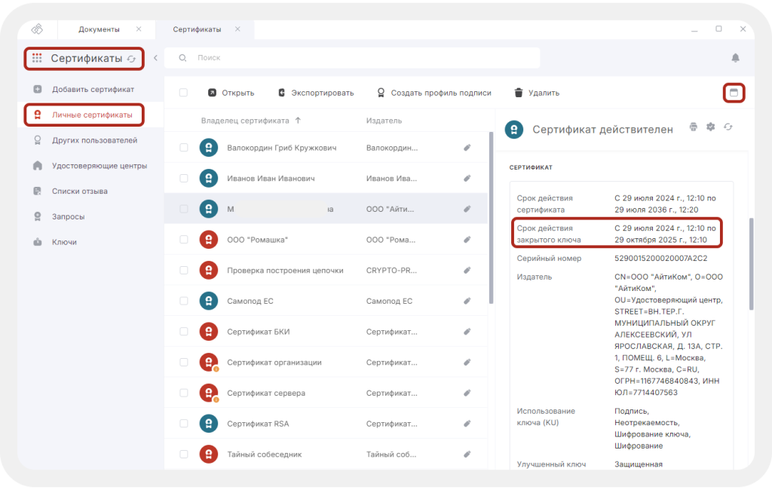Click the Открыть button
This screenshot has width=772, height=490.
click(231, 93)
